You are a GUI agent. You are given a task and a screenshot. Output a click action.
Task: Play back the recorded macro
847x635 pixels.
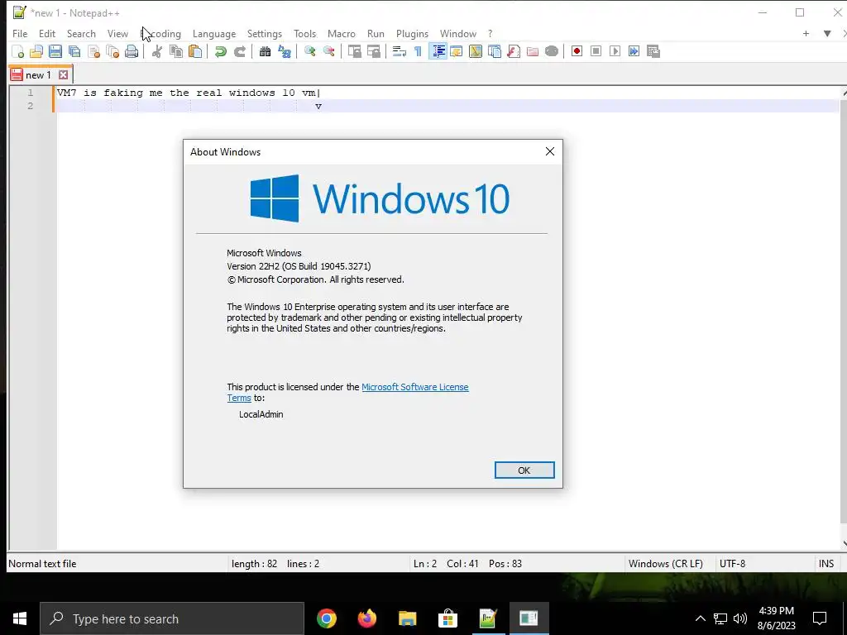click(615, 51)
